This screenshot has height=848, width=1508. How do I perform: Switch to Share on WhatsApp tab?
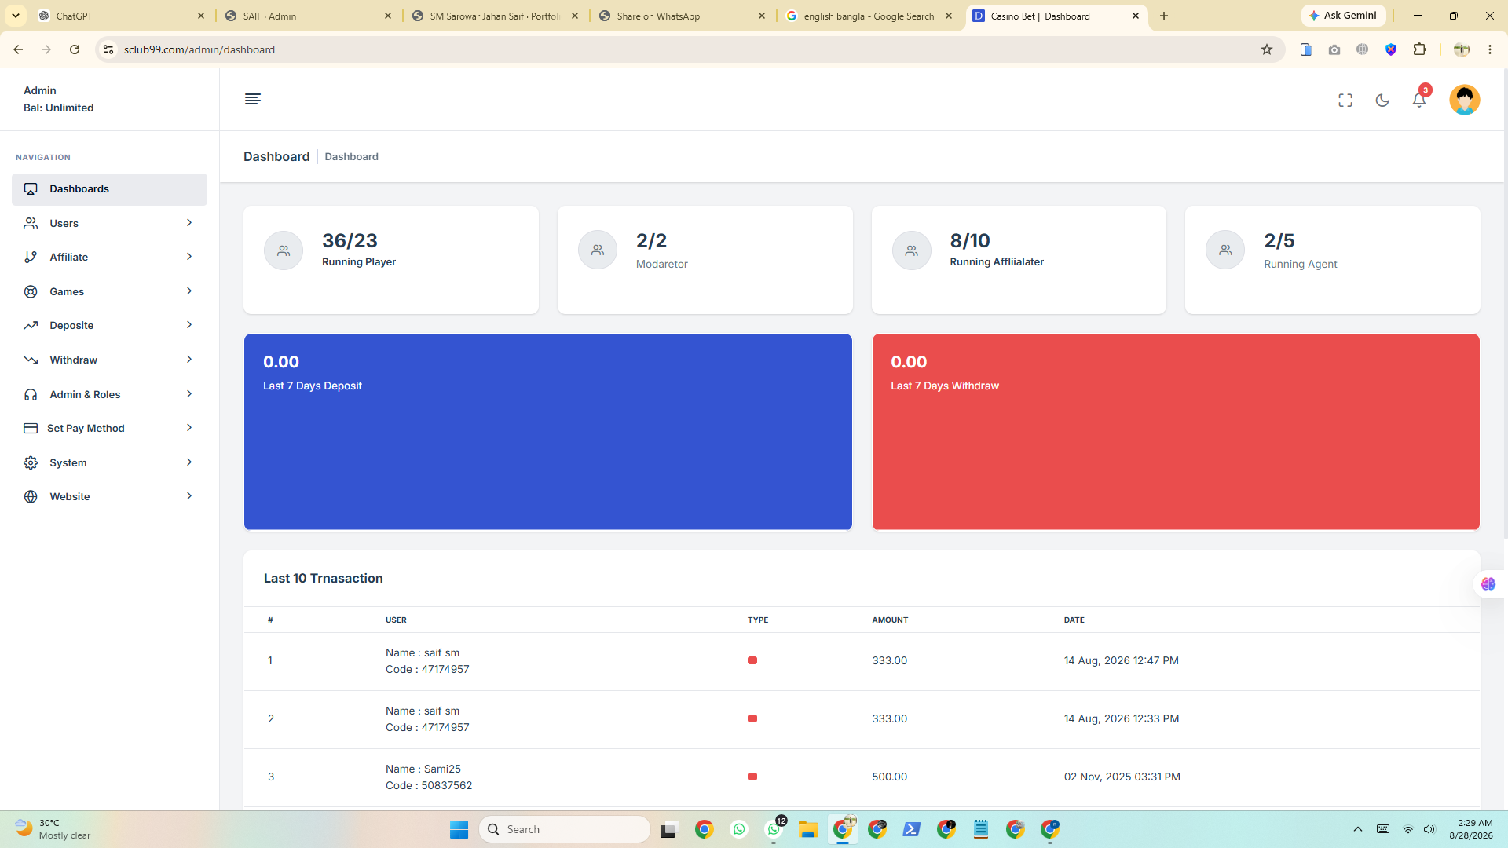click(680, 16)
